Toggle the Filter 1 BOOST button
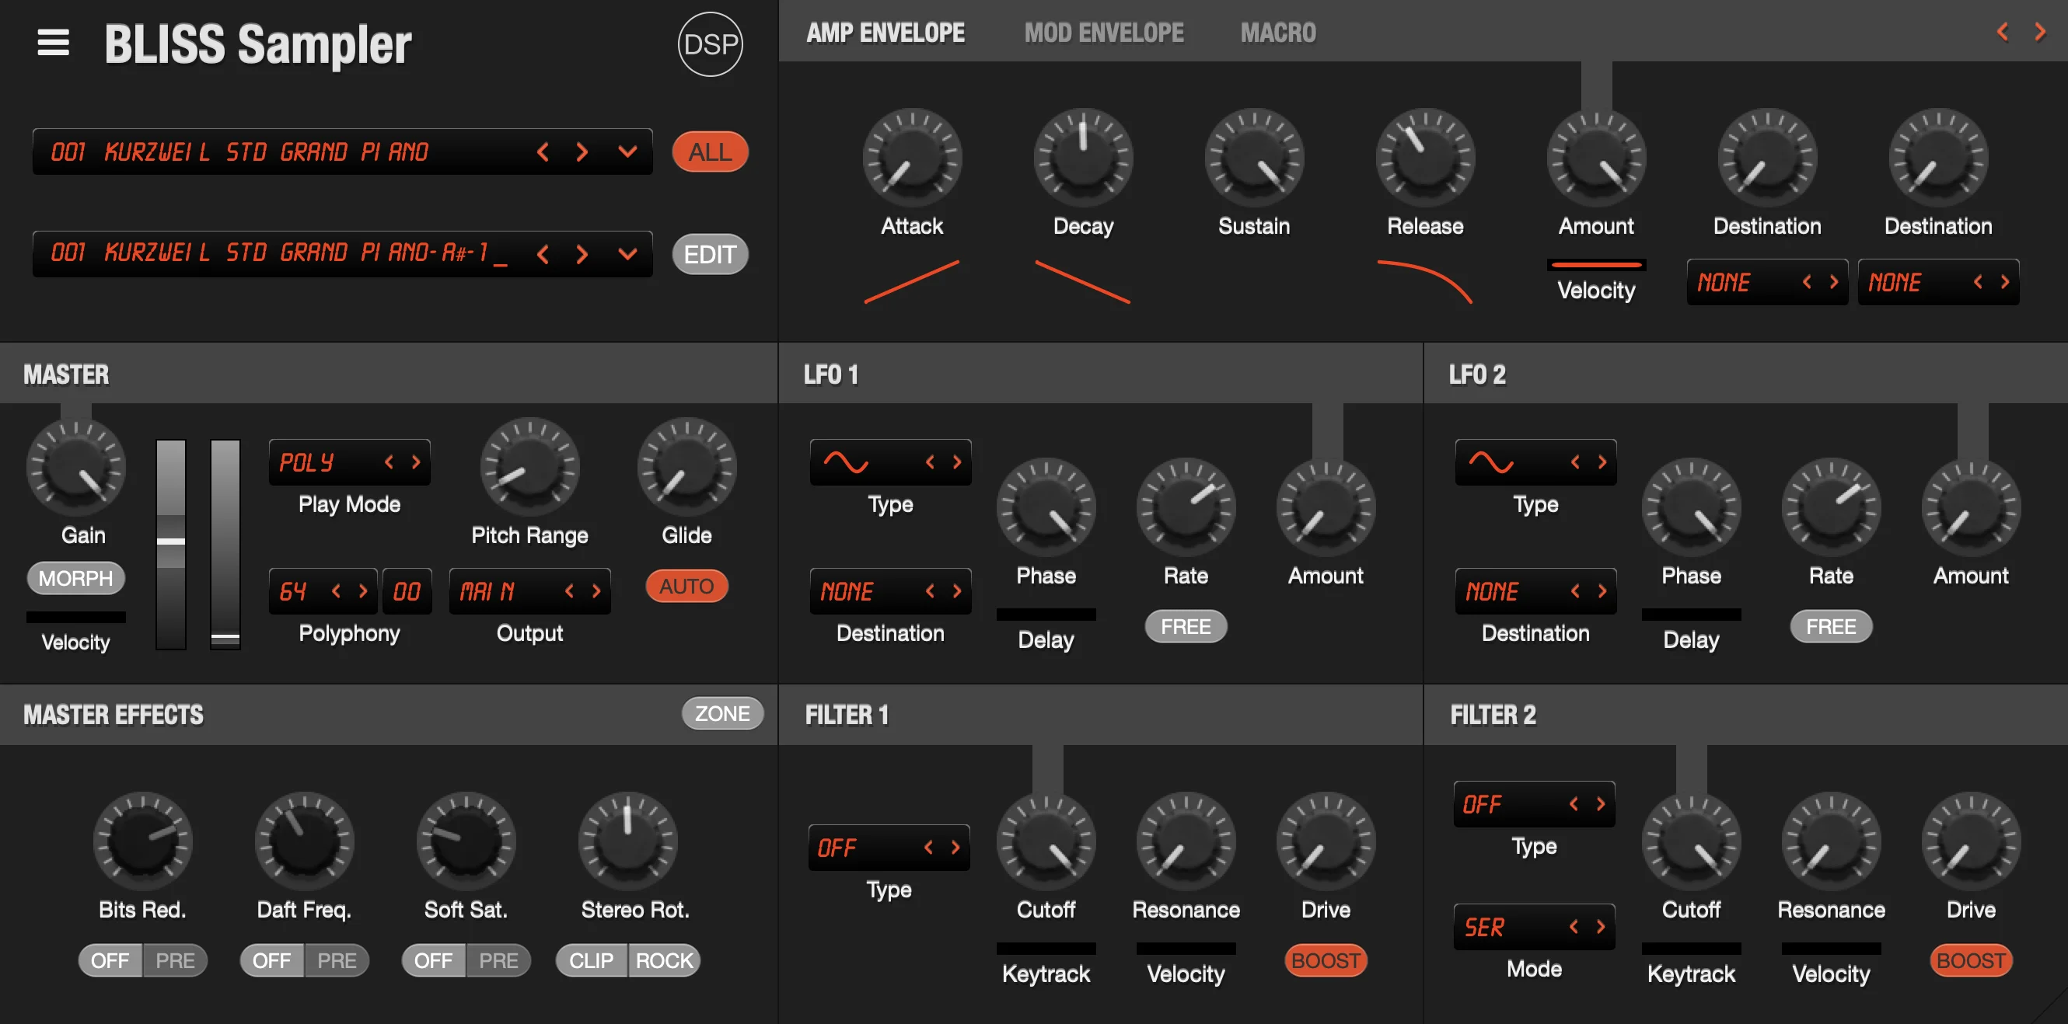Screen dimensions: 2068x1024 pyautogui.click(x=1326, y=960)
